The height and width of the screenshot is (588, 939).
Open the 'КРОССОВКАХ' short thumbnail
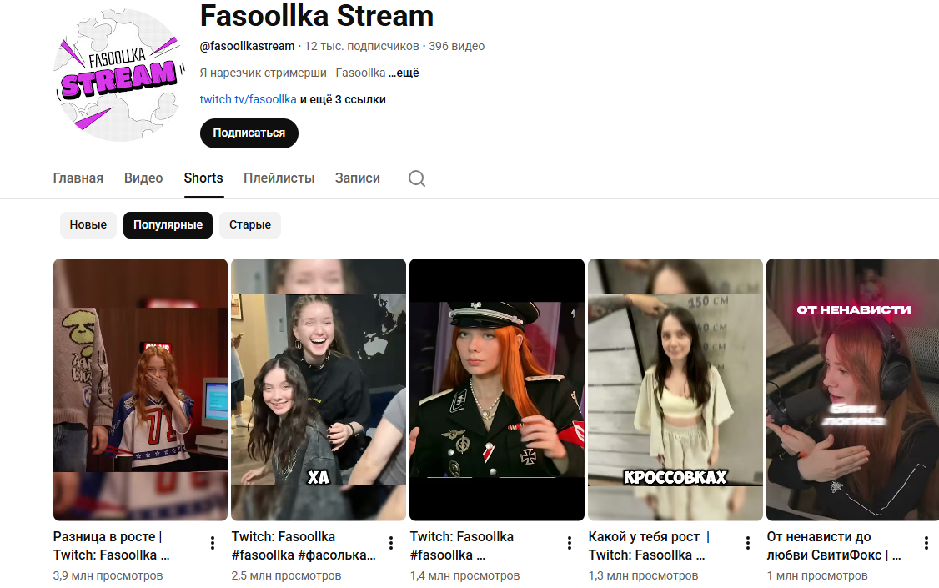tap(675, 389)
